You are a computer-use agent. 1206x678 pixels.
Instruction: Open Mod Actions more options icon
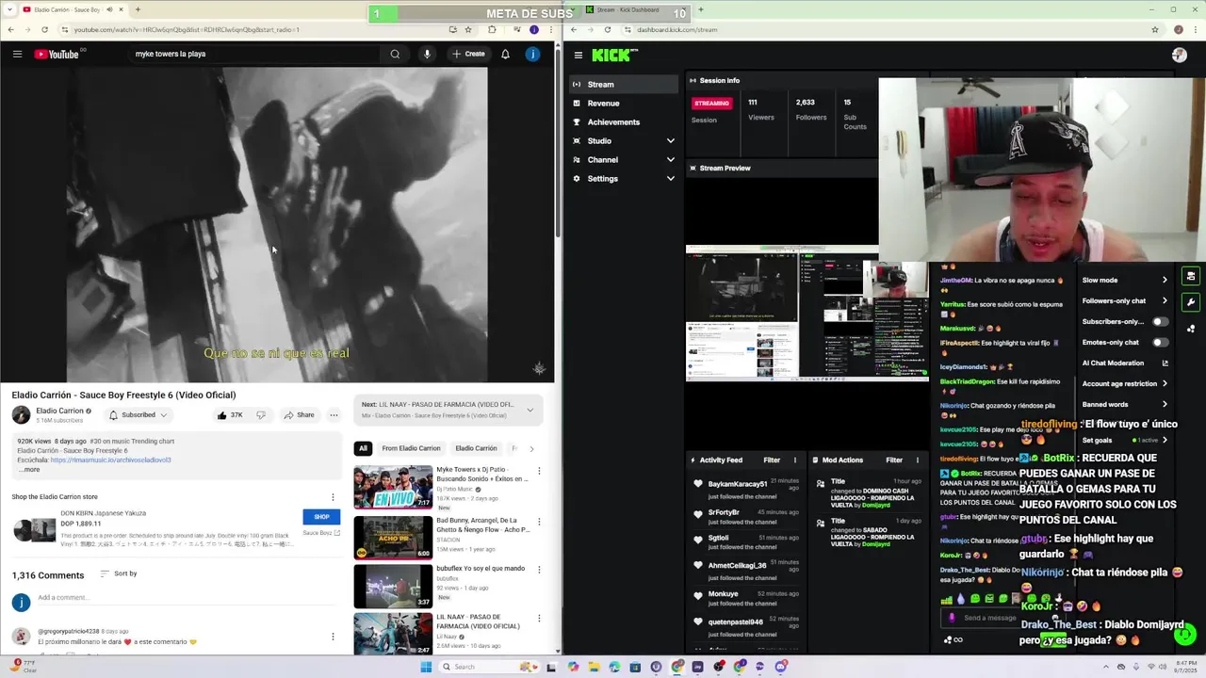(x=917, y=460)
